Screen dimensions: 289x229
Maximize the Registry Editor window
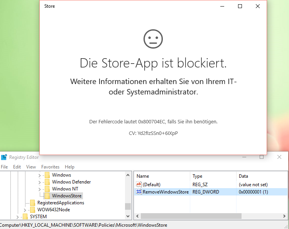tap(262, 157)
